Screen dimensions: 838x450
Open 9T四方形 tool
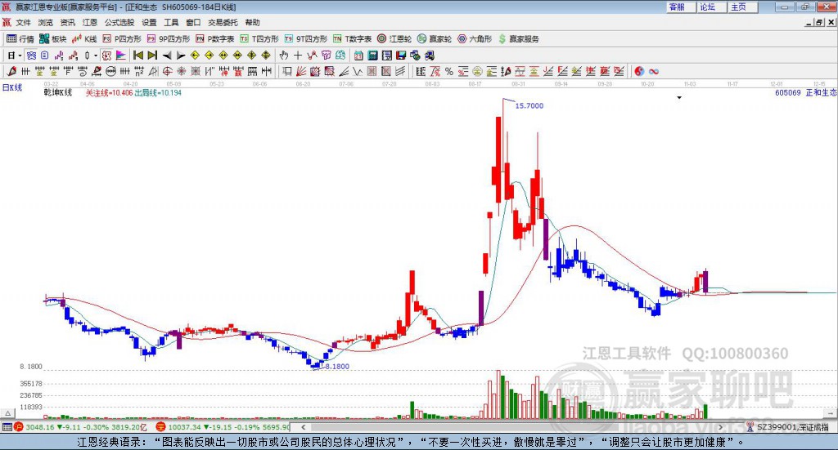tap(306, 39)
